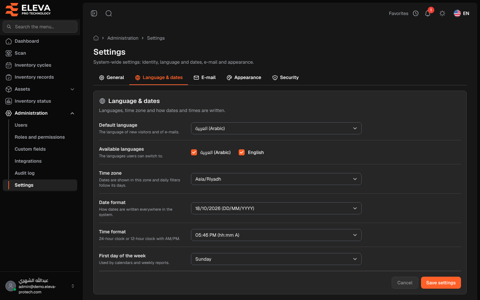
Task: Expand the Assets submenu chevron
Action: pos(72,89)
